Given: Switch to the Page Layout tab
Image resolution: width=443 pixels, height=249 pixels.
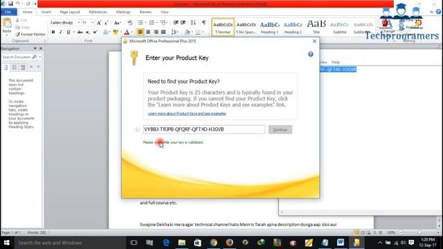Looking at the screenshot, I should tap(70, 12).
